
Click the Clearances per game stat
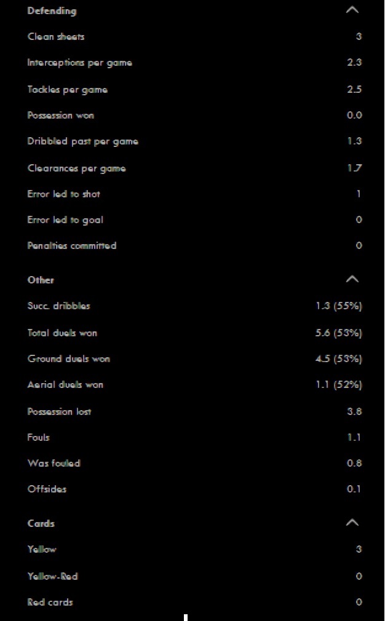[194, 168]
